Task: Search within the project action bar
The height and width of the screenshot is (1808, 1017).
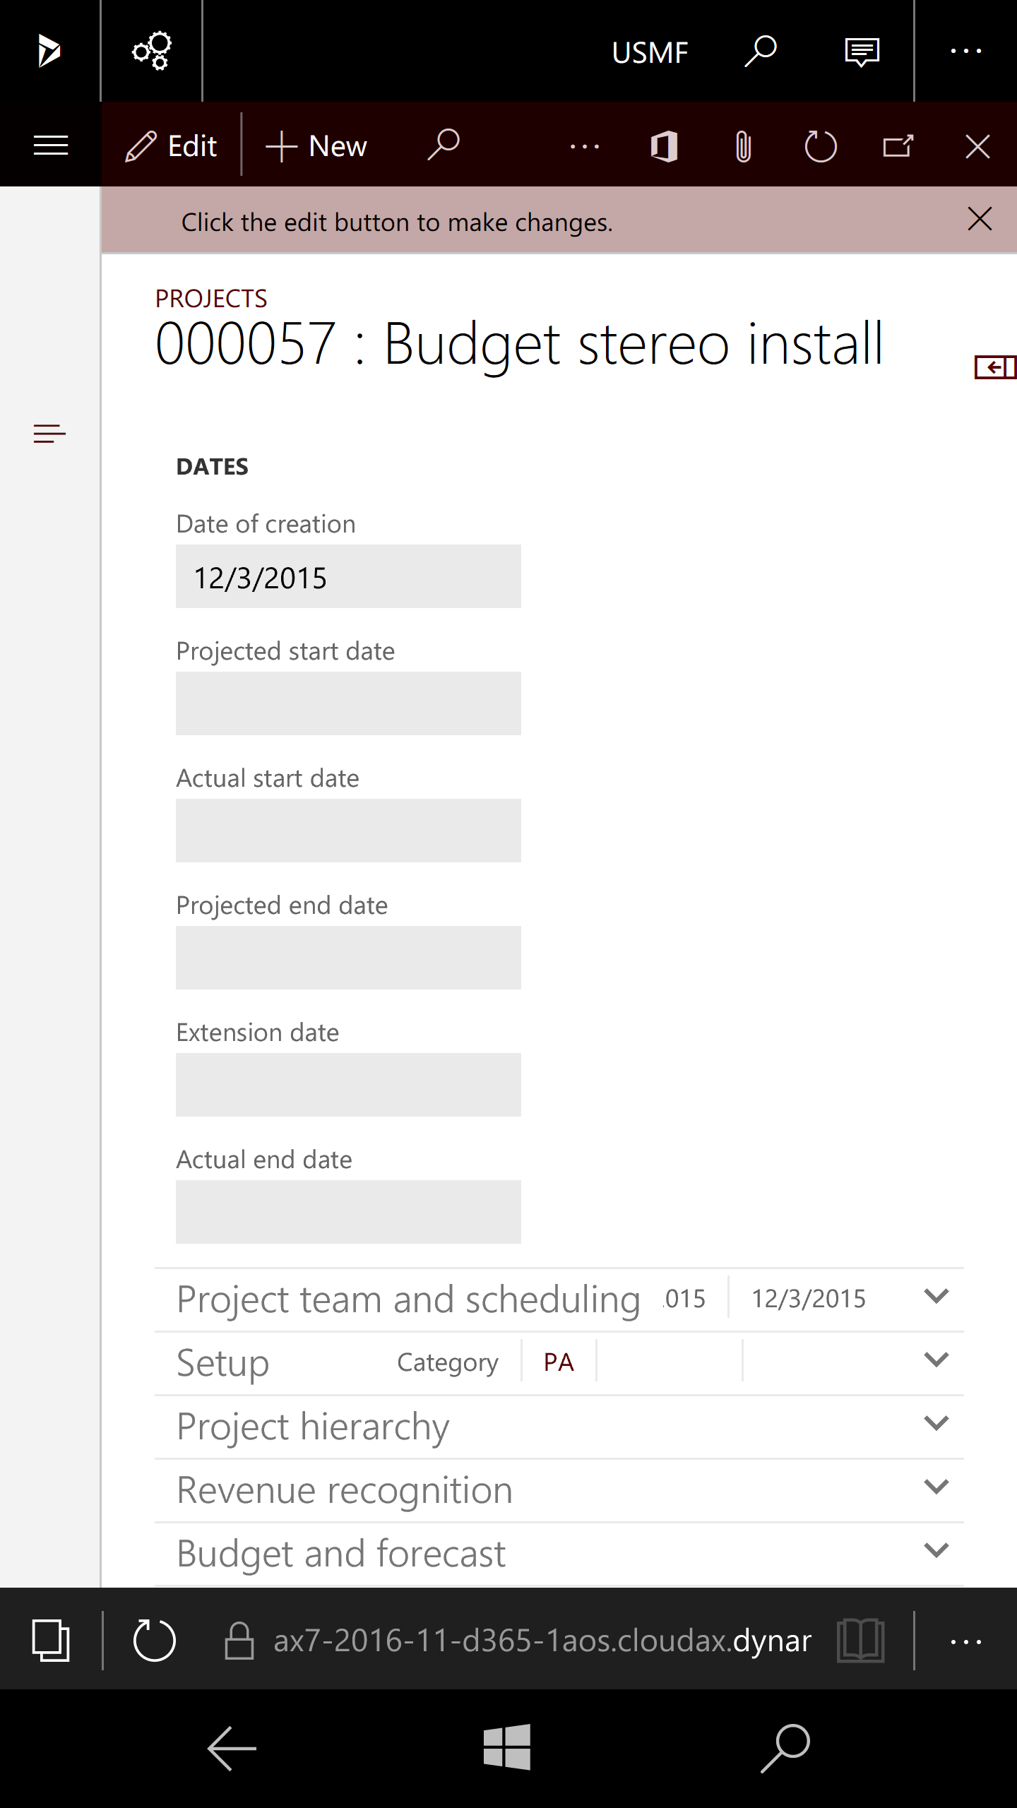Action: click(444, 145)
